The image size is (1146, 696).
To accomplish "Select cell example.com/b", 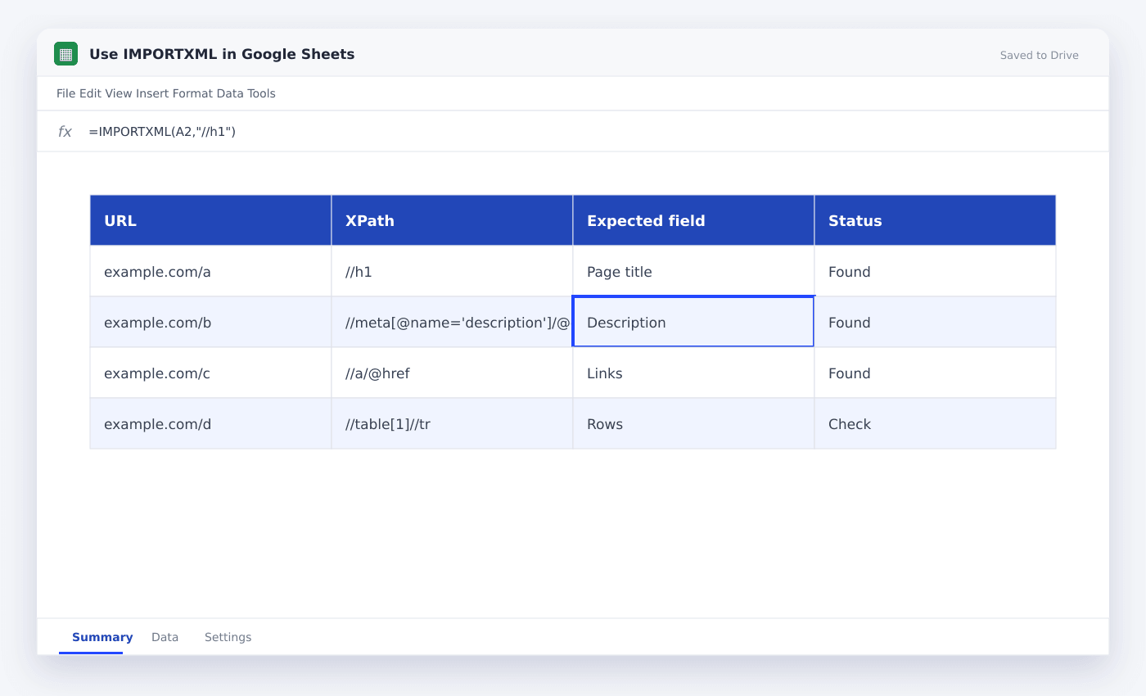I will coord(210,322).
